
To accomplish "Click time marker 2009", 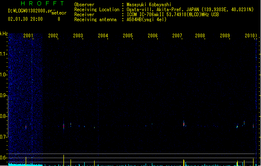I will tap(225, 35).
